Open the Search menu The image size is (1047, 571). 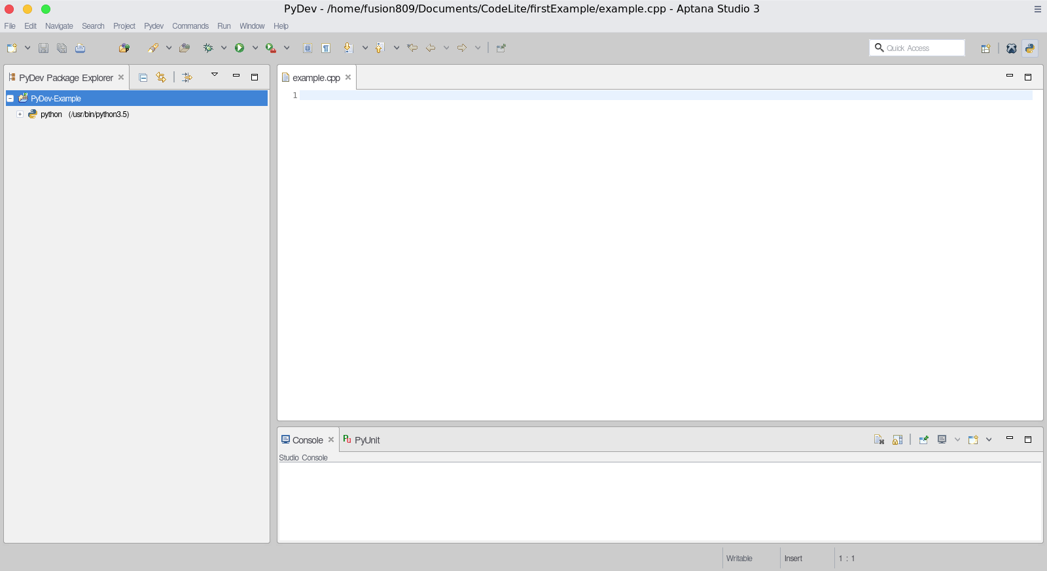click(x=93, y=26)
